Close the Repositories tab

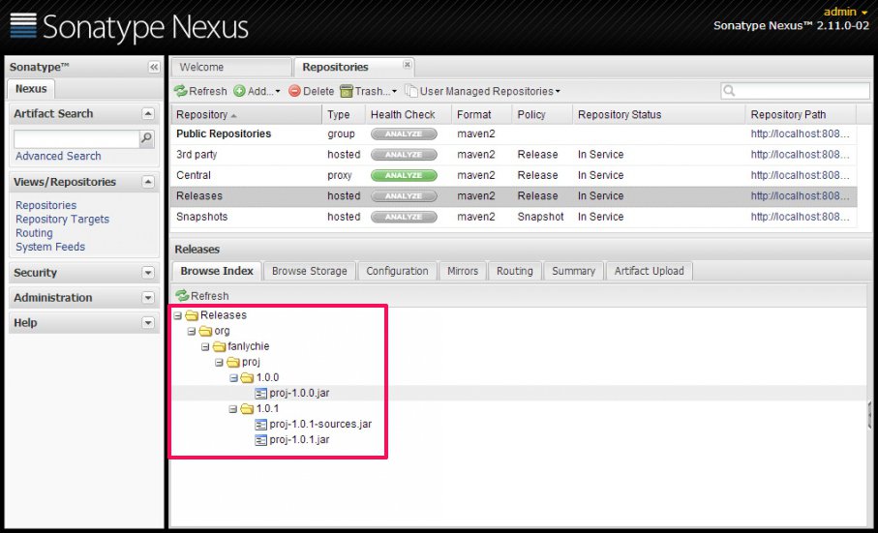(x=408, y=65)
